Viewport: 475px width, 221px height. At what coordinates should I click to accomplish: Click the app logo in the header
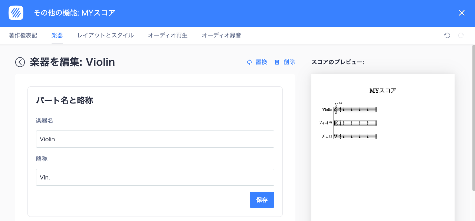coord(15,12)
